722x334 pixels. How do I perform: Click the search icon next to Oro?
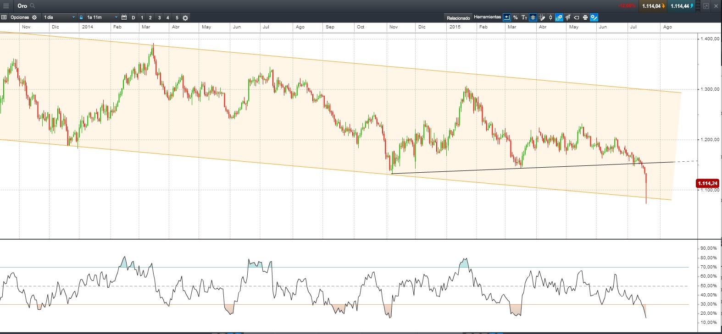point(33,6)
